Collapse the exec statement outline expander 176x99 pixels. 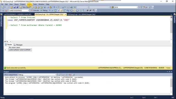pyautogui.click(x=7, y=20)
